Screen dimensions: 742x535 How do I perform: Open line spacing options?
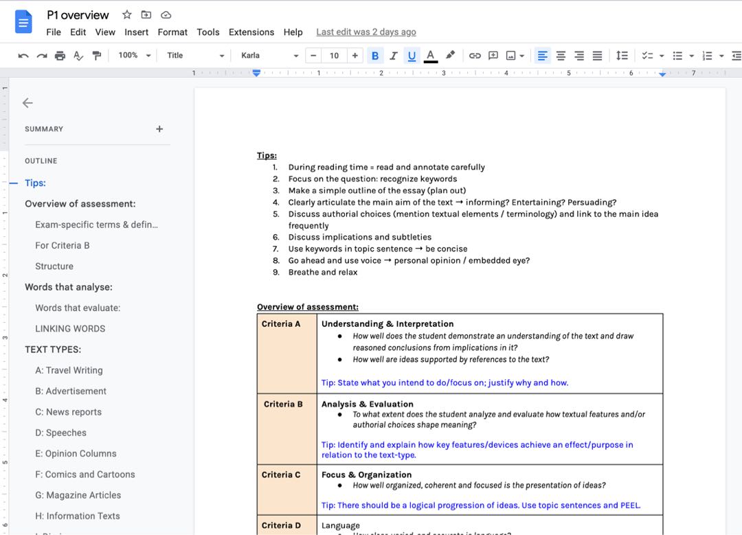[622, 55]
